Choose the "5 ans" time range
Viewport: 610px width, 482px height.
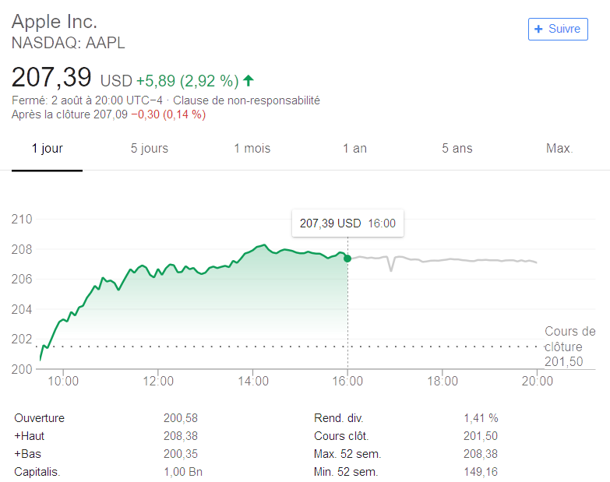457,148
